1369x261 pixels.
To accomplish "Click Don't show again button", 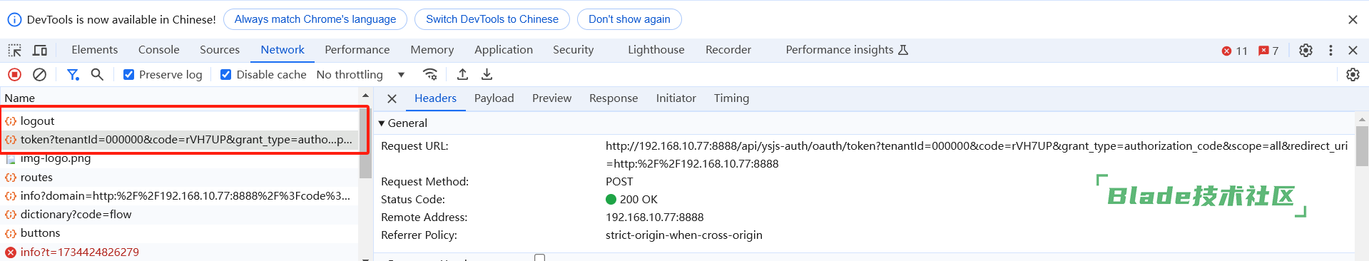I will (x=629, y=19).
